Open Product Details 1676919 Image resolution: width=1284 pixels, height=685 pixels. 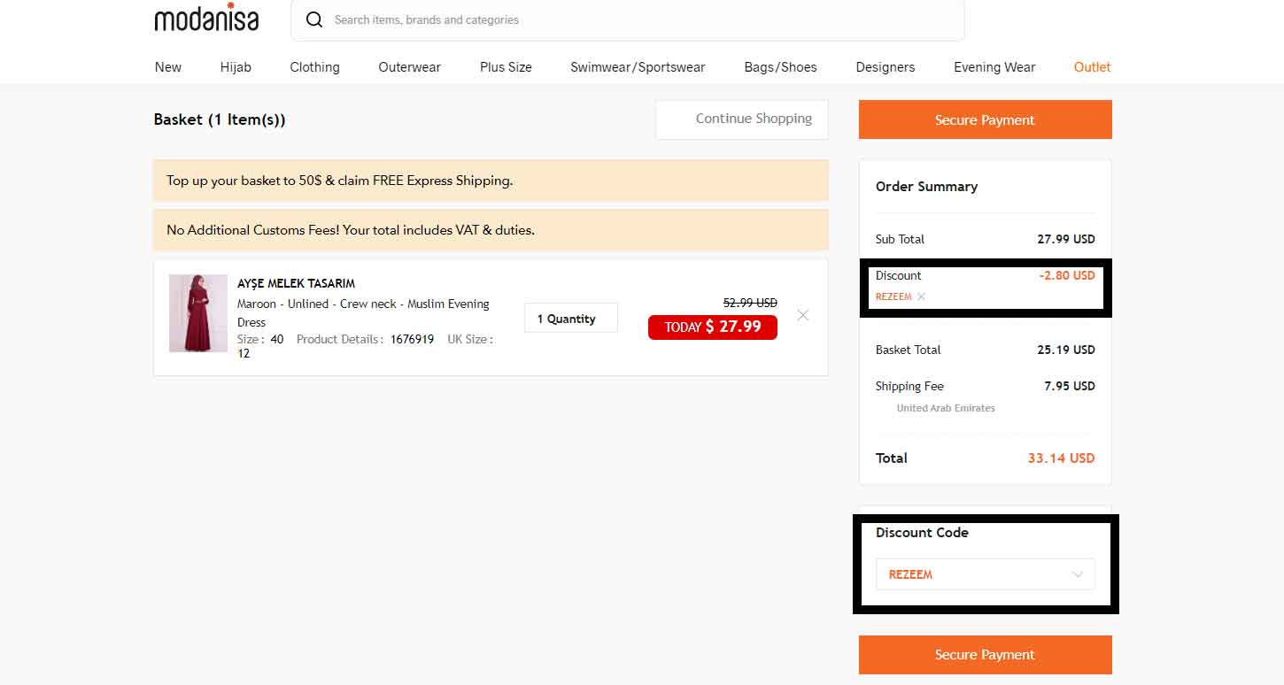coord(412,339)
